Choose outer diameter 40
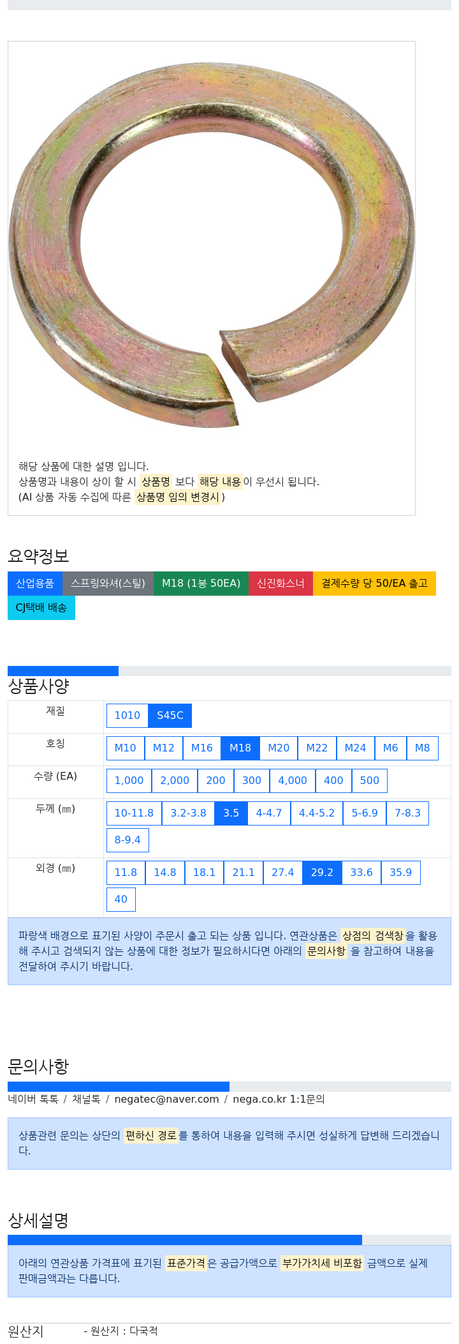 [x=121, y=900]
